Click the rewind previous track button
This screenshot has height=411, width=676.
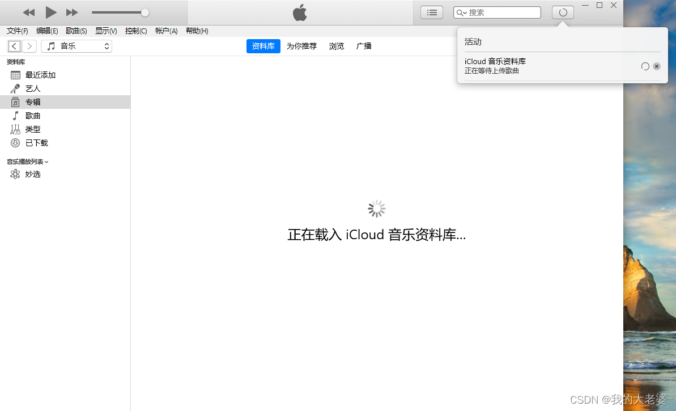29,12
